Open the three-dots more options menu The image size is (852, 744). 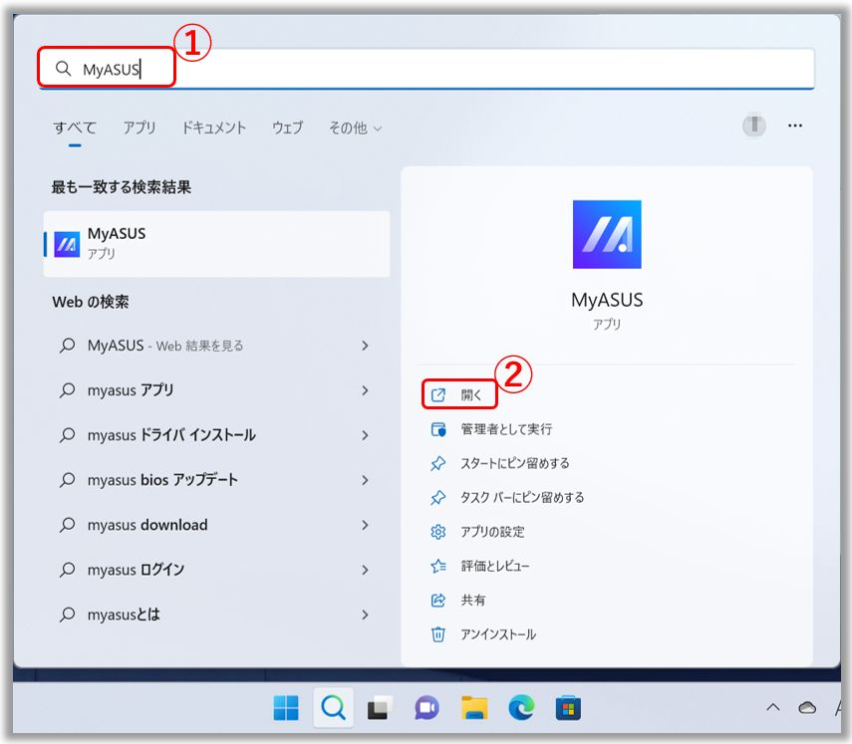[795, 125]
